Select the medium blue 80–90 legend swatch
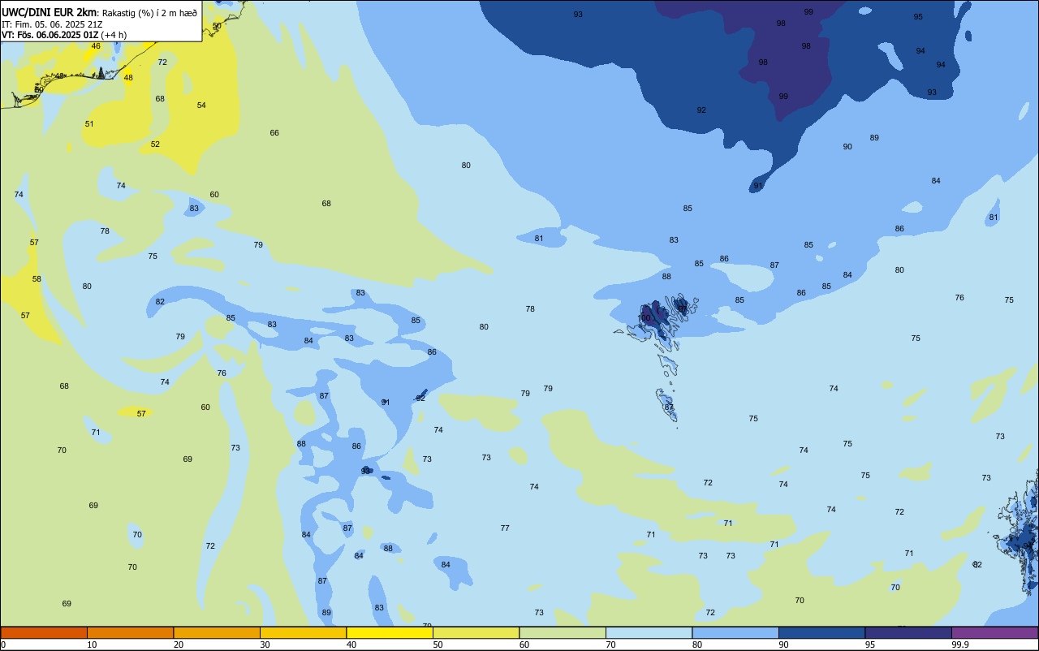Viewport: 1039px width, 651px height. coord(735,632)
